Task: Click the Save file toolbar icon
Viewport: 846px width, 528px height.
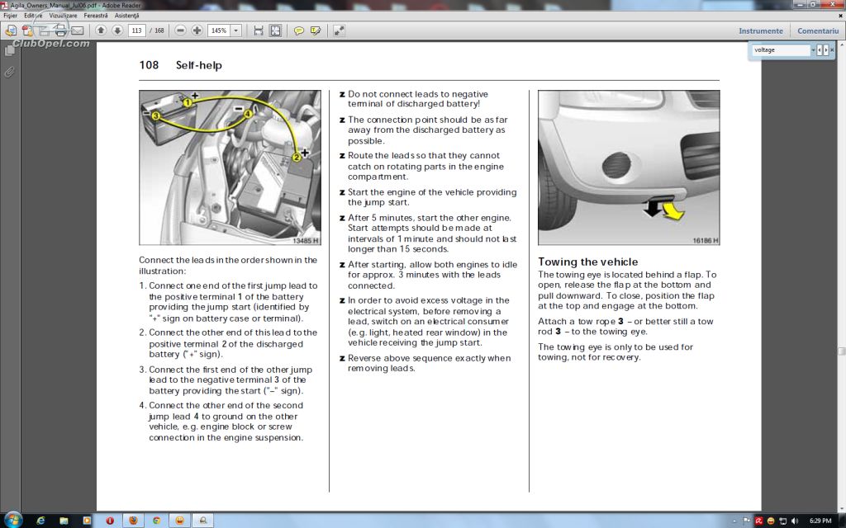Action: pos(45,31)
